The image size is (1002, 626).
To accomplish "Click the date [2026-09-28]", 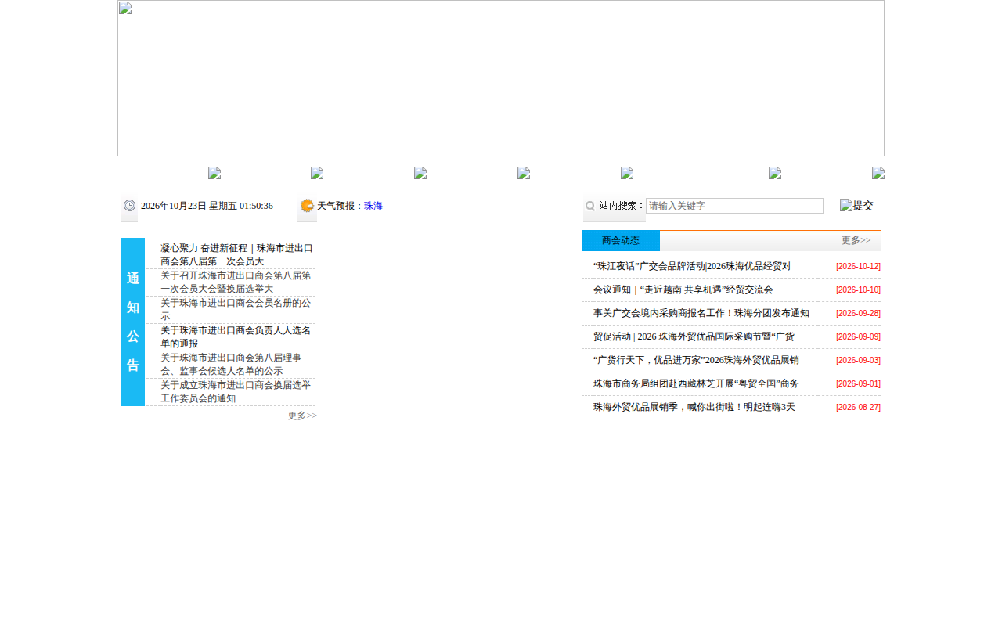I will (858, 314).
